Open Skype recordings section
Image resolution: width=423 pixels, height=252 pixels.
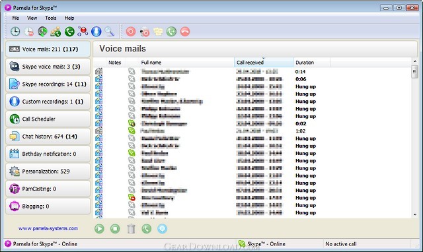[x=48, y=84]
